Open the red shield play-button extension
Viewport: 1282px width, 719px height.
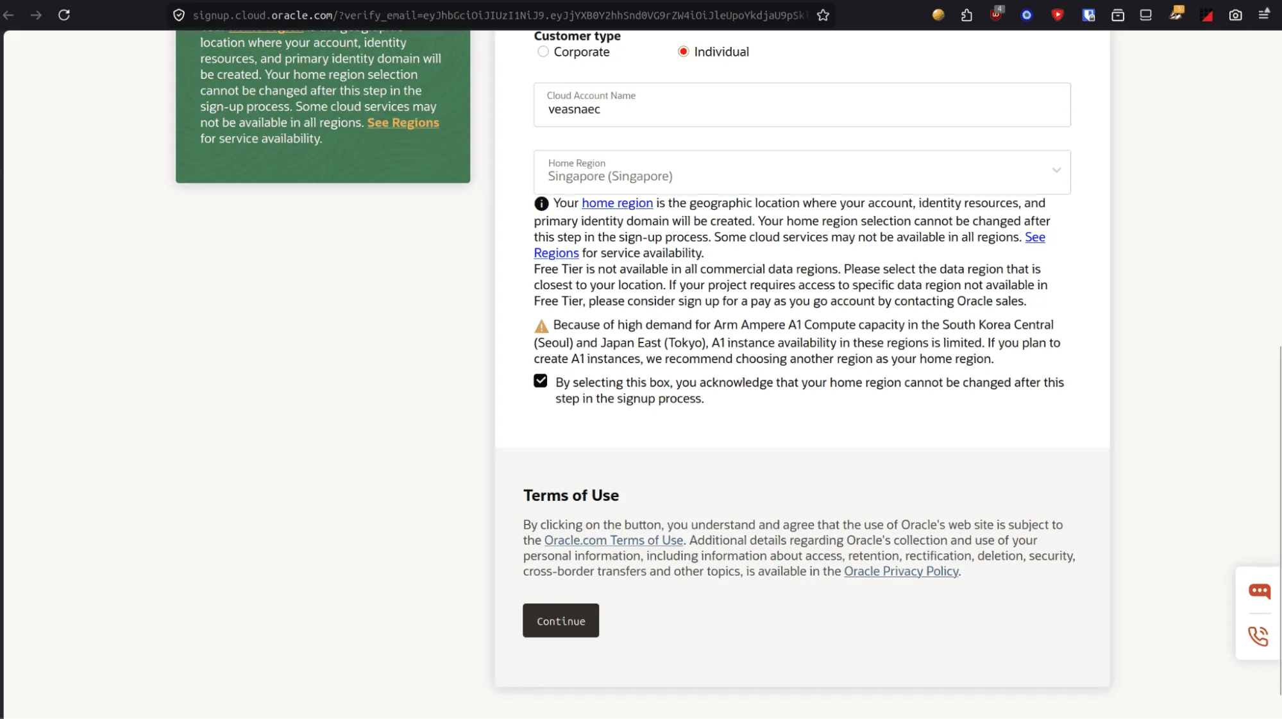1058,15
